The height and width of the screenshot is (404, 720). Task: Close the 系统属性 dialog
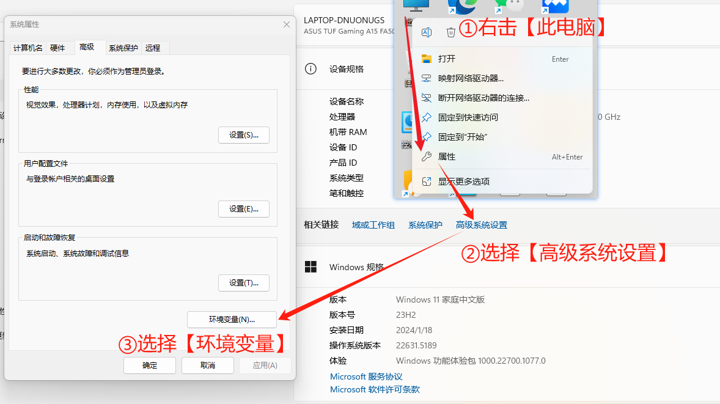point(287,24)
